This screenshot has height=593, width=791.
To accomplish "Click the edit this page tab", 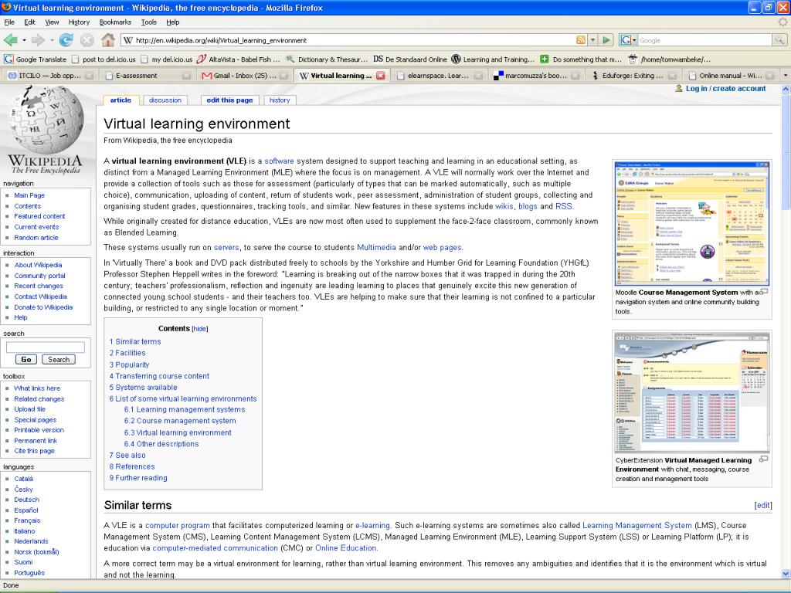I will [229, 100].
